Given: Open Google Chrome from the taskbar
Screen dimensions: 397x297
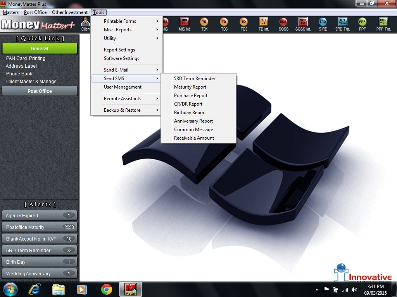Looking at the screenshot, I should pos(107,289).
